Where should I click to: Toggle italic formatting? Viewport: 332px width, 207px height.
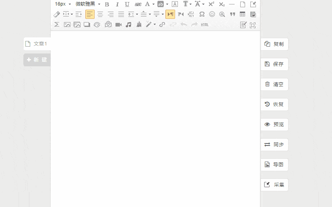(117, 4)
